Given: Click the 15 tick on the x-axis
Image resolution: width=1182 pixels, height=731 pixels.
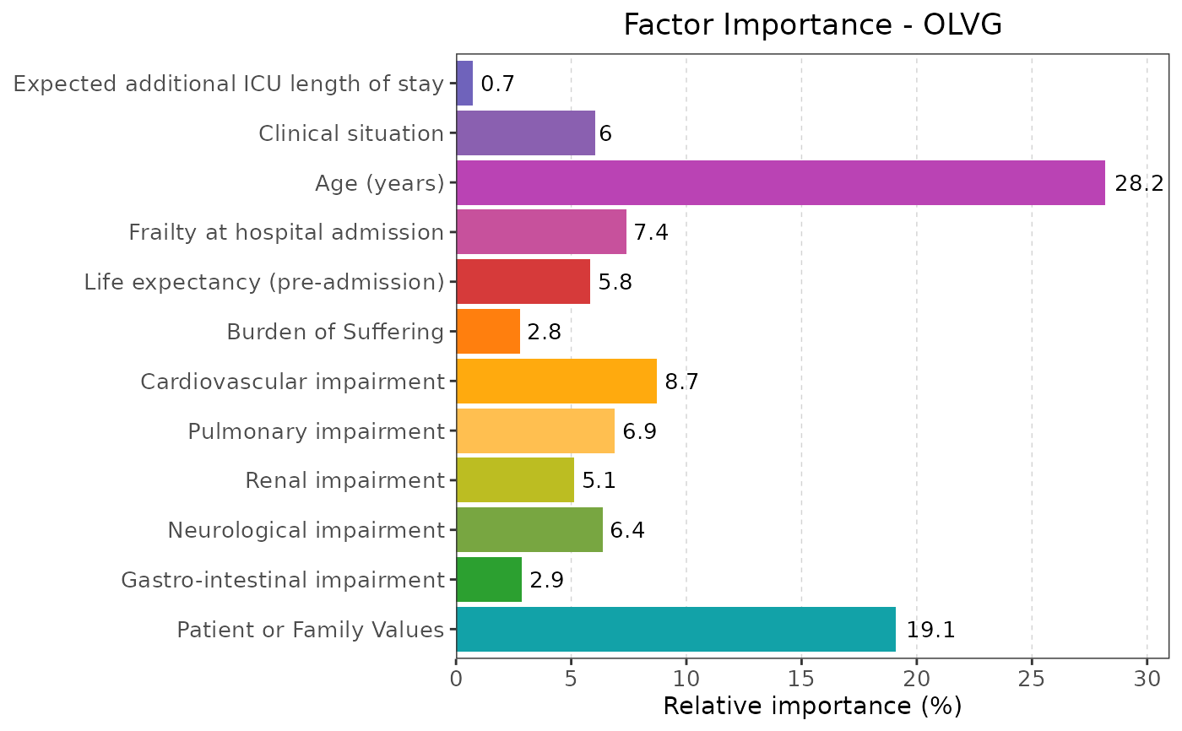Looking at the screenshot, I should pyautogui.click(x=801, y=679).
